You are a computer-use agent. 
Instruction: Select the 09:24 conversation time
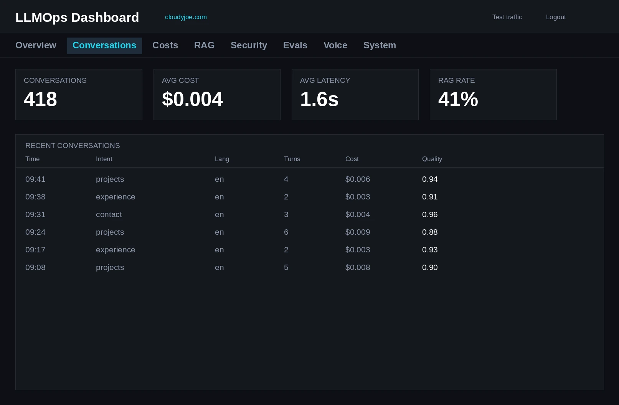pyautogui.click(x=35, y=232)
